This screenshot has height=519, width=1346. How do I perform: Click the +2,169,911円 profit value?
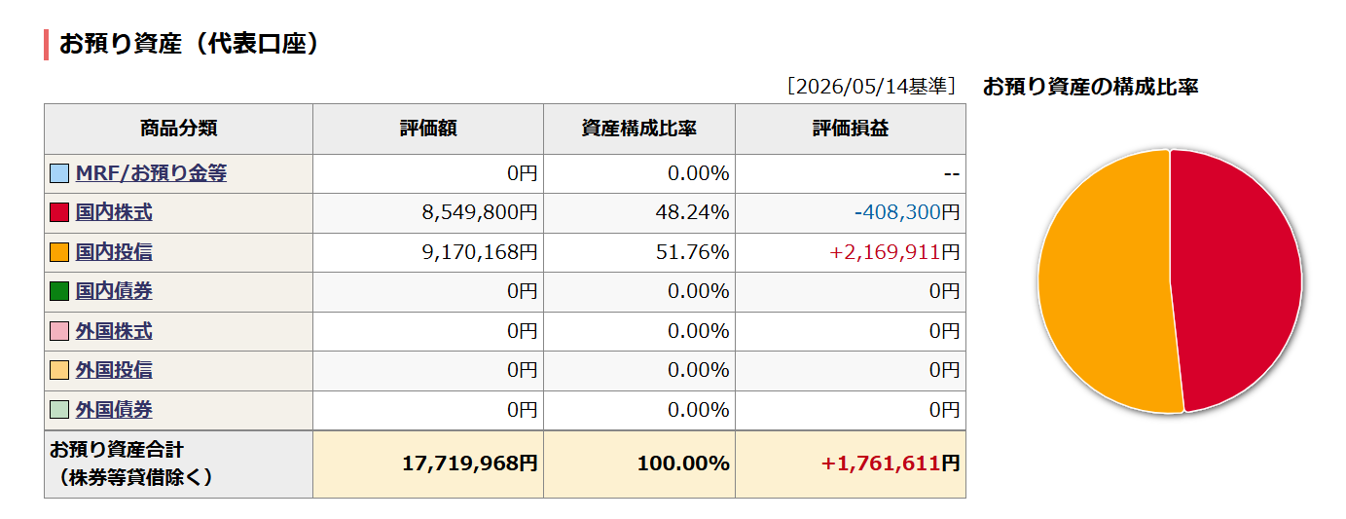pos(894,252)
